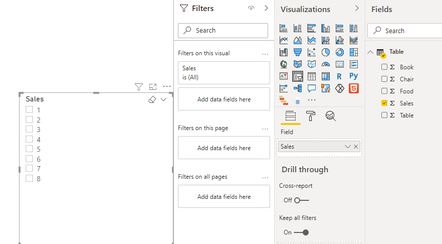The height and width of the screenshot is (244, 442).
Task: Select the gauge visual
Action: (326, 64)
